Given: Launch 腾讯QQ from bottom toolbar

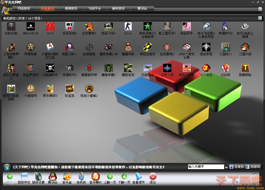Looking at the screenshot, I should point(53,179).
